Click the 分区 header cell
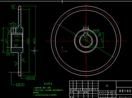 [79, 90]
